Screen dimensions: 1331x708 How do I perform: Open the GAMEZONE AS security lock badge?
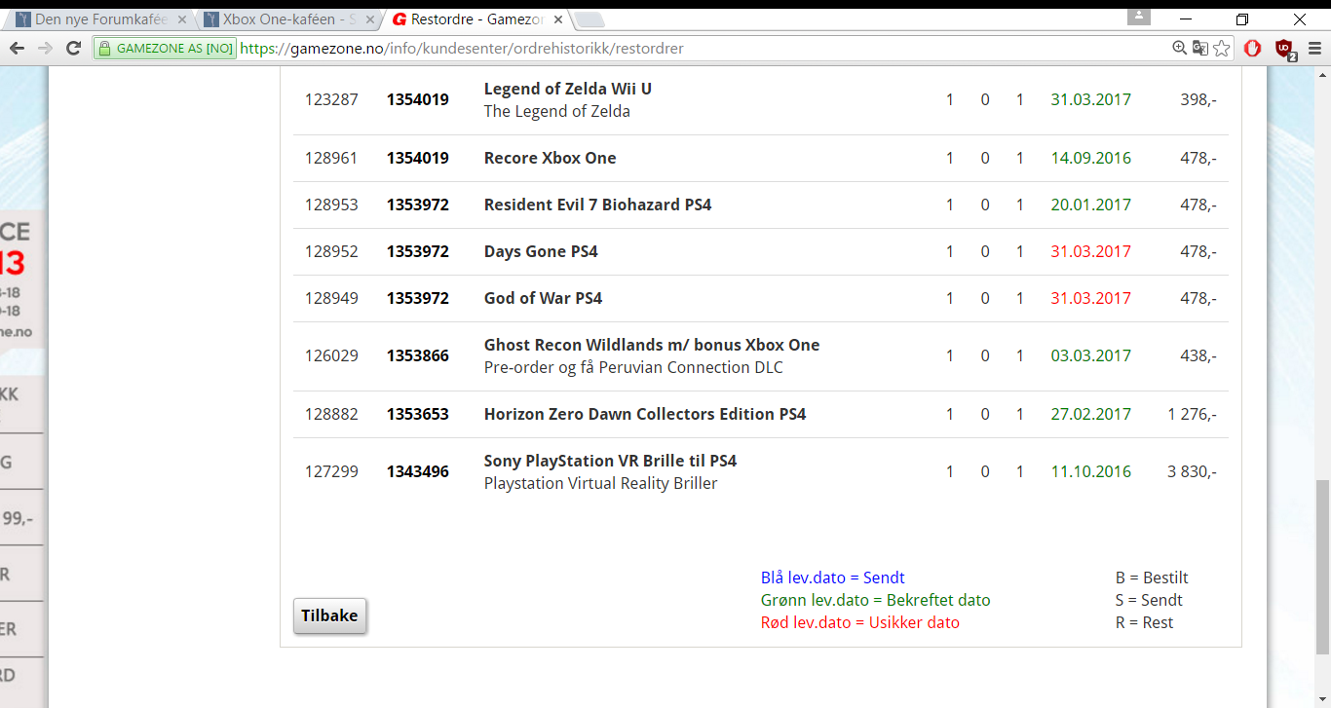tap(166, 48)
